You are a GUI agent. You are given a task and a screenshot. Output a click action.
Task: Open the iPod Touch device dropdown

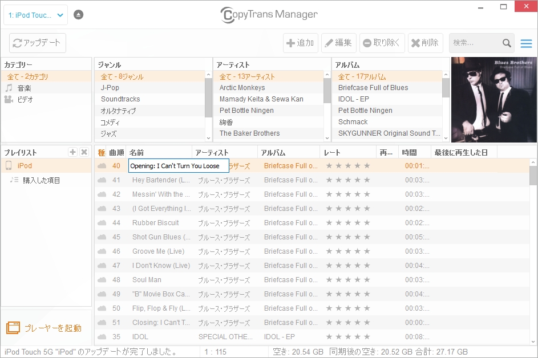pyautogui.click(x=36, y=15)
